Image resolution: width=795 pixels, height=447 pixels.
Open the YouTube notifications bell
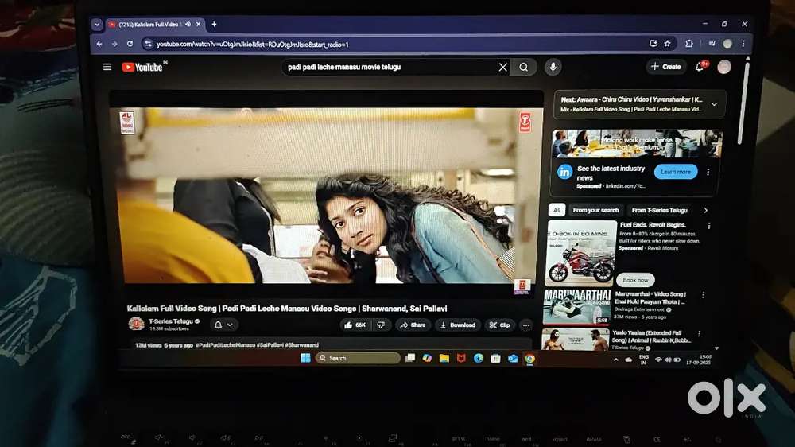point(700,67)
